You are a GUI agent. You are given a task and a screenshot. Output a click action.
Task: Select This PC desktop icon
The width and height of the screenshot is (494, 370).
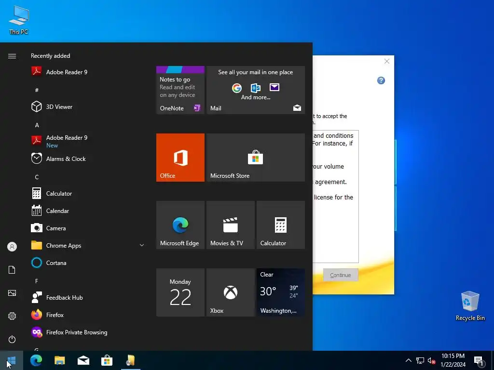[x=19, y=20]
